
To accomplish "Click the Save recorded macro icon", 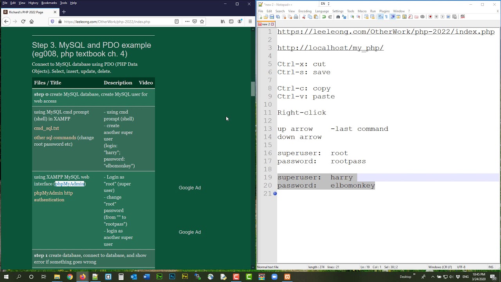I will (454, 17).
